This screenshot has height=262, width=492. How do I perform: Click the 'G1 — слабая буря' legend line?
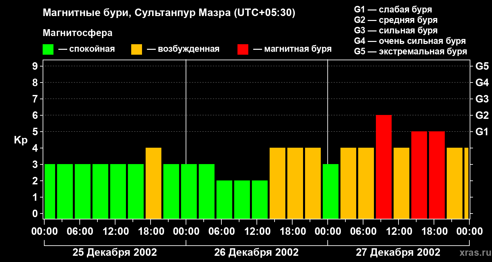393,9
